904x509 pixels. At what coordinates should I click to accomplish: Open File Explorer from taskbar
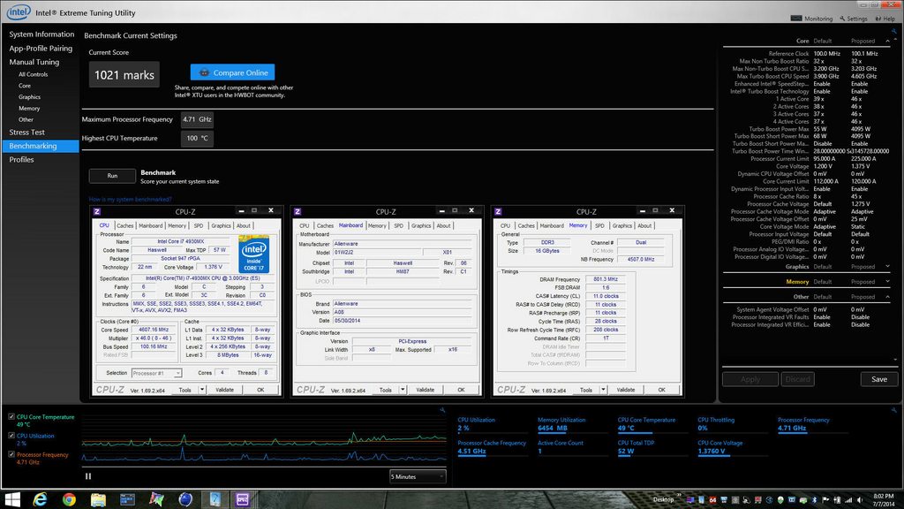click(x=98, y=500)
